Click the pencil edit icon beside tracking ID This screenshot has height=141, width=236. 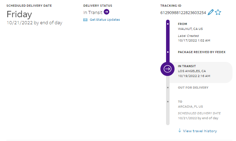(x=211, y=13)
